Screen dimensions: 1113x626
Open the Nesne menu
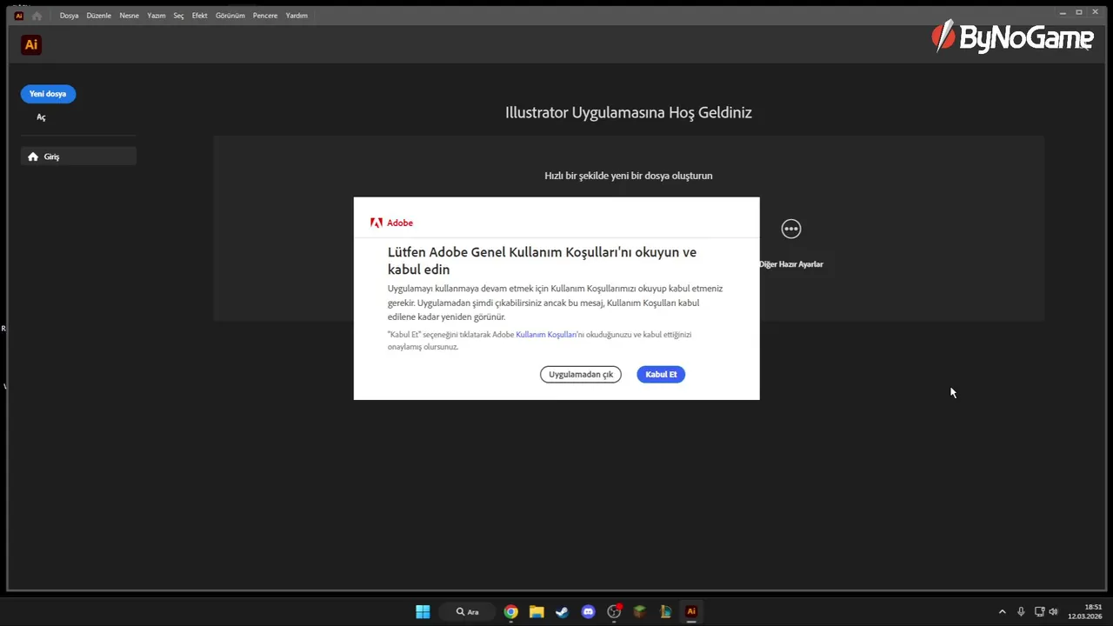tap(130, 16)
